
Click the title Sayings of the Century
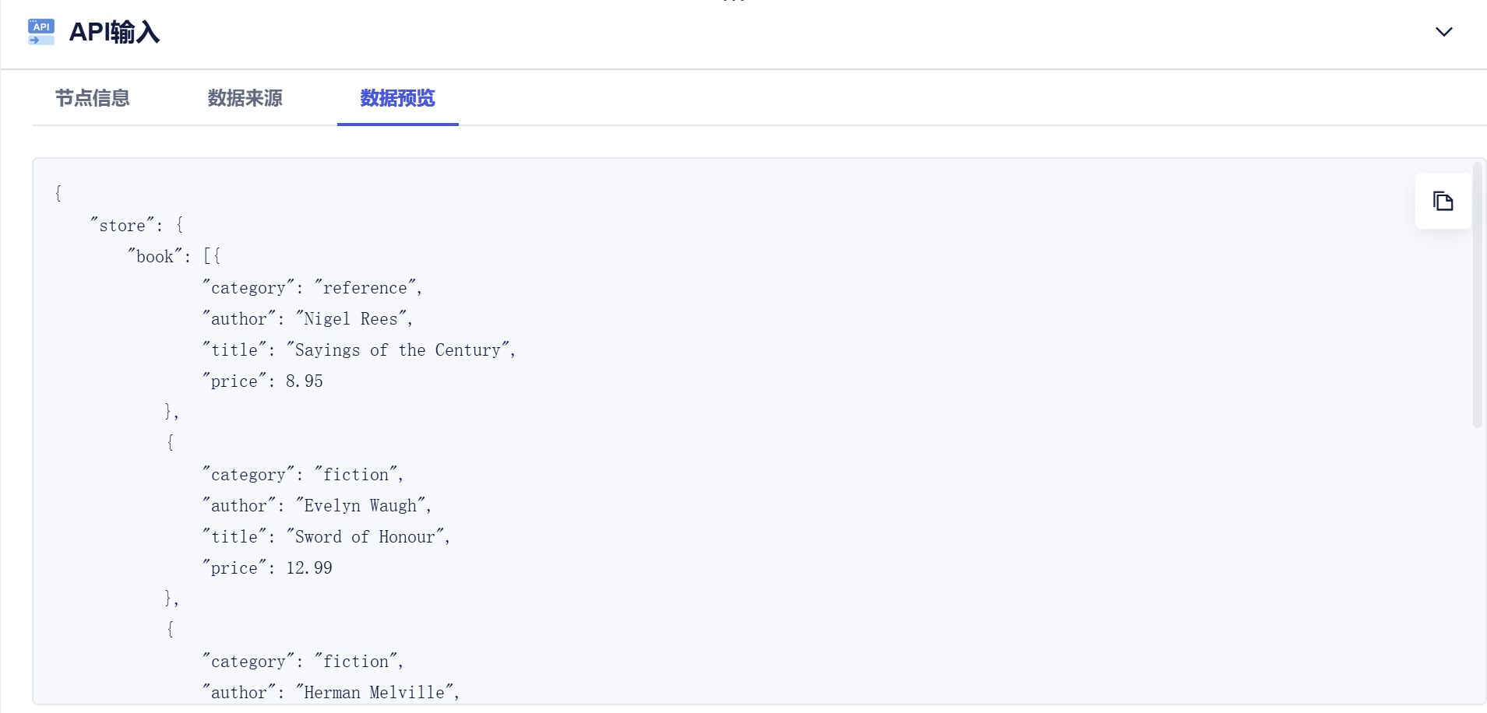pyautogui.click(x=398, y=350)
